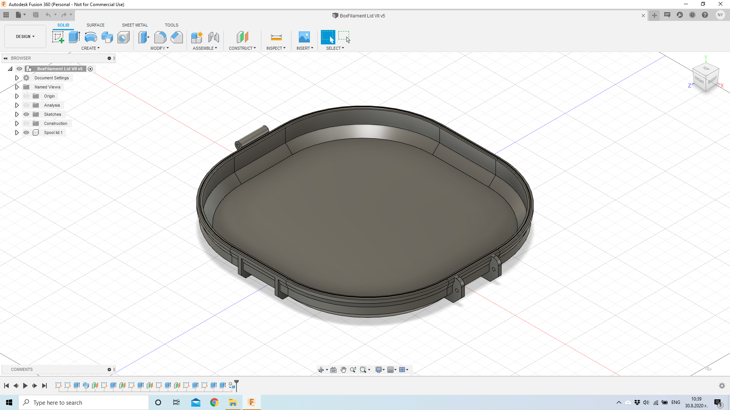
Task: Expand the Named Views tree item
Action: pyautogui.click(x=17, y=87)
